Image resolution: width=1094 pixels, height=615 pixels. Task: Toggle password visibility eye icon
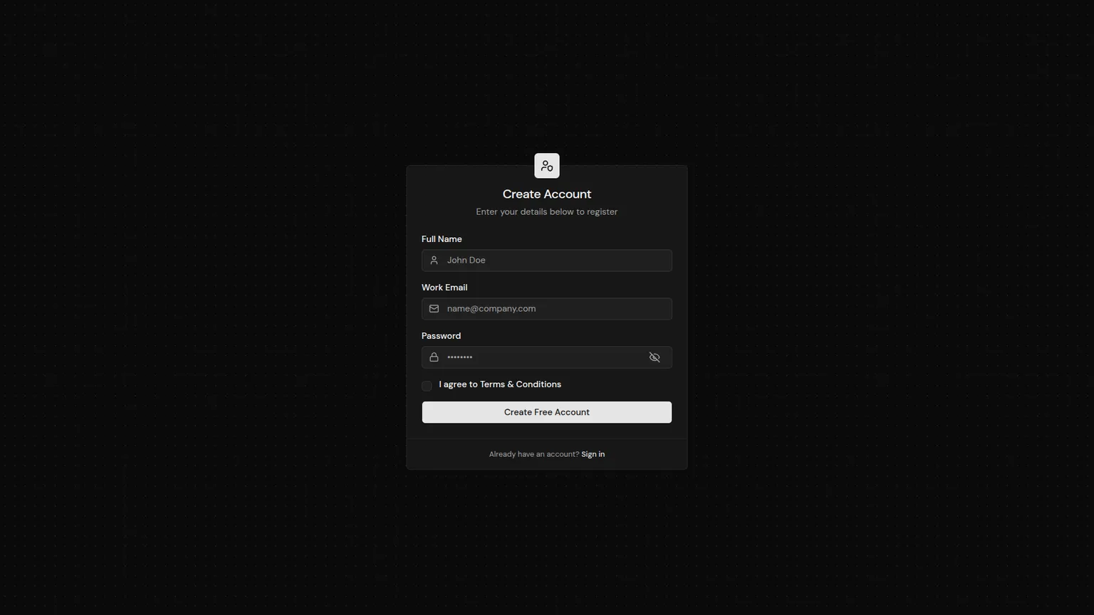pos(655,357)
